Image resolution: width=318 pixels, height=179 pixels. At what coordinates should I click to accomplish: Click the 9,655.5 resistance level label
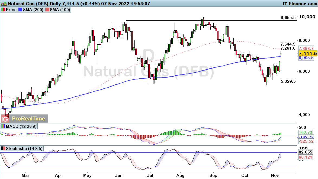288,18
